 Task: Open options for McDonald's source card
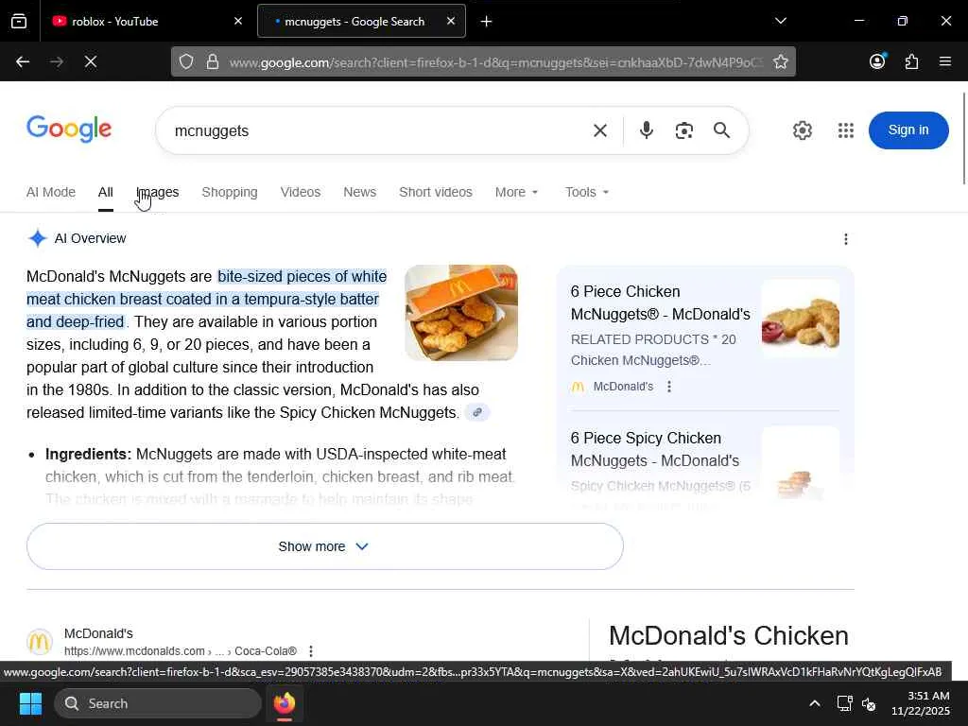pyautogui.click(x=669, y=387)
